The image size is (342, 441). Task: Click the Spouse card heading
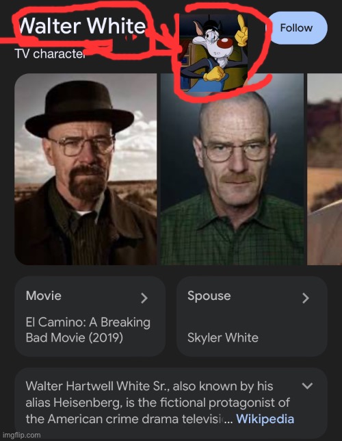209,296
